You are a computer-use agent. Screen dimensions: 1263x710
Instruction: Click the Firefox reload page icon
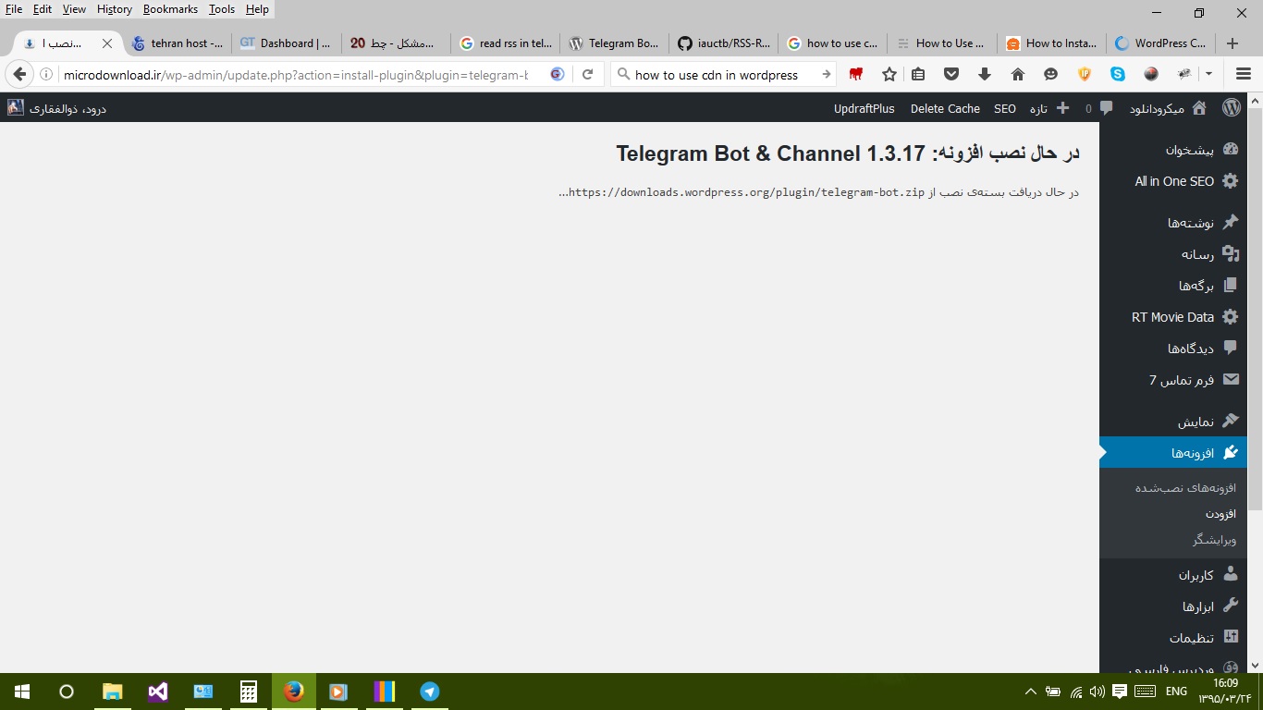click(x=587, y=74)
